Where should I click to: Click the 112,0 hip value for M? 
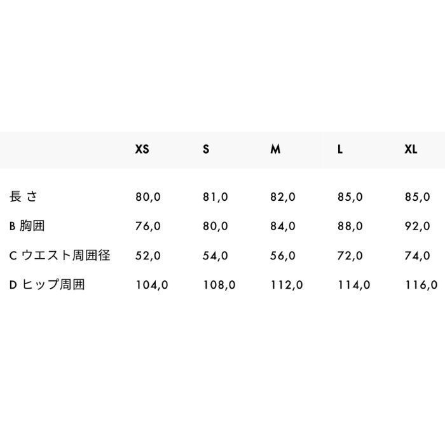pos(287,285)
